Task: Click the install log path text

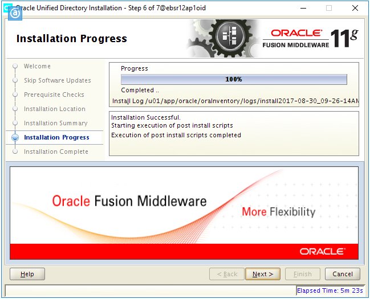Action: point(235,101)
